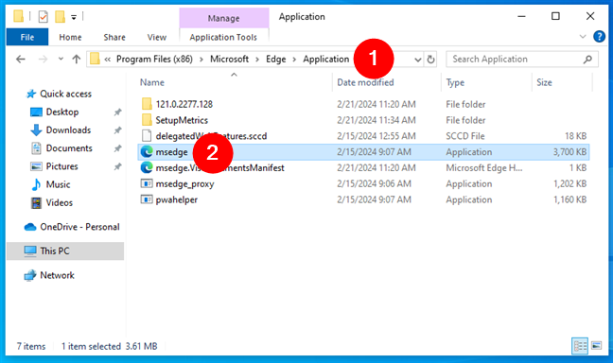Select the Manage contextual tab
The image size is (613, 363).
tap(223, 18)
